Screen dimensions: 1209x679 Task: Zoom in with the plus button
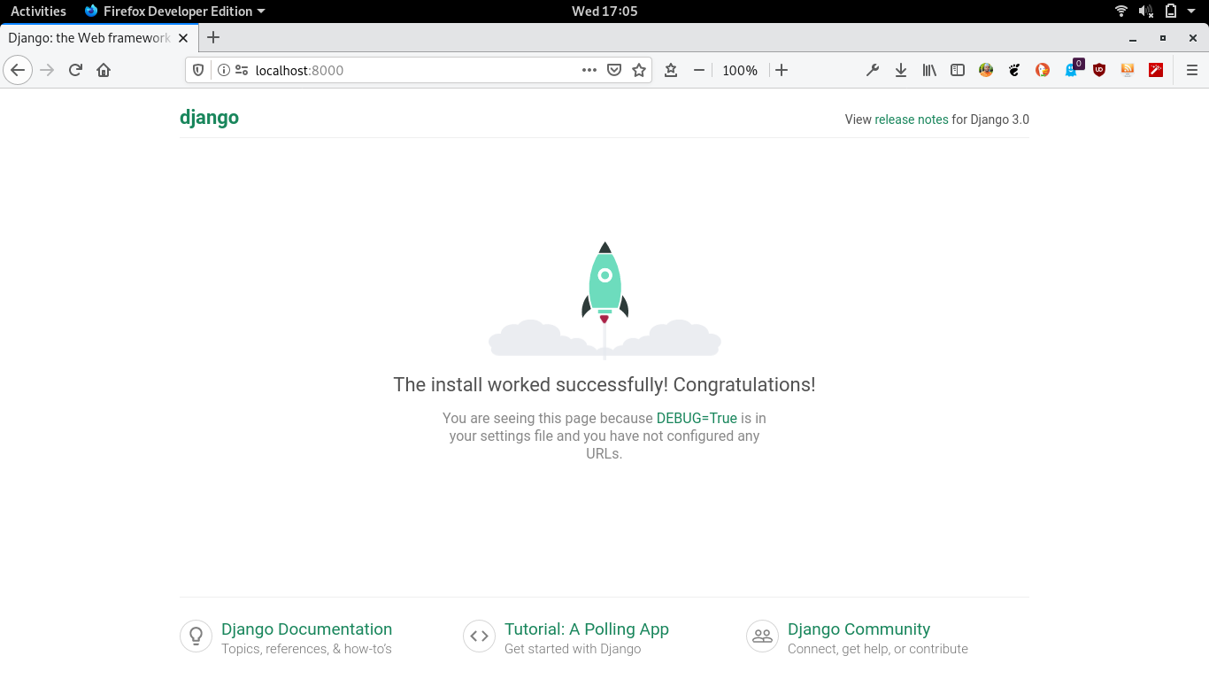782,70
